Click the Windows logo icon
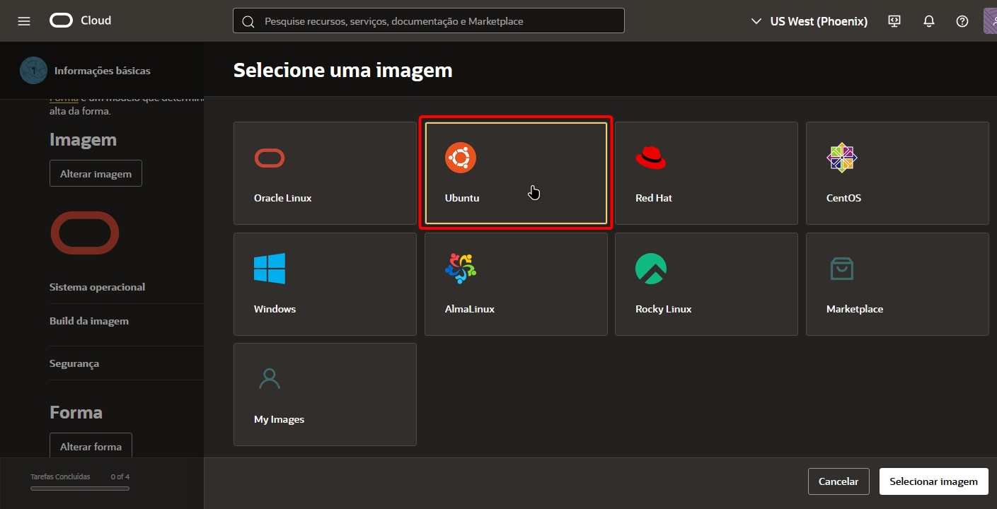This screenshot has height=509, width=997. tap(270, 269)
